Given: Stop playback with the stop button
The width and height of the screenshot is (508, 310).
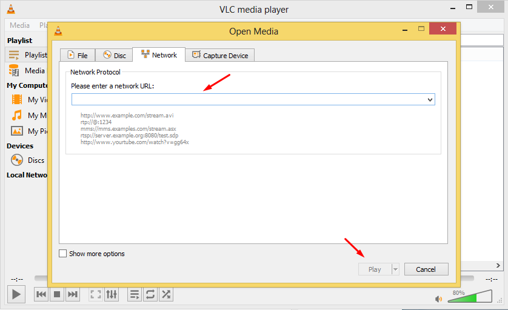Looking at the screenshot, I should click(57, 294).
